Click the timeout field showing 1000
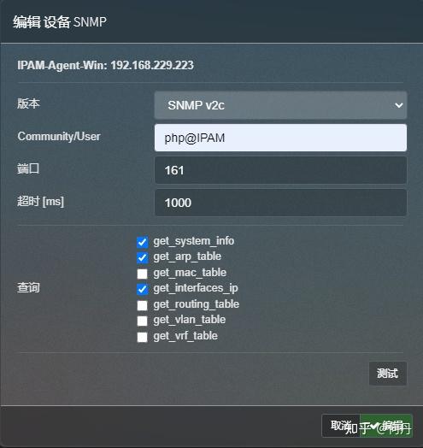Image resolution: width=423 pixels, height=448 pixels. pos(280,203)
